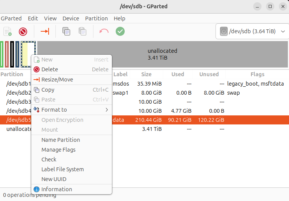Click the New partition toolbar icon
Screen dimensions: 289x201
(x=8, y=31)
